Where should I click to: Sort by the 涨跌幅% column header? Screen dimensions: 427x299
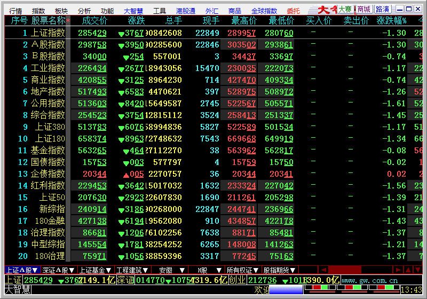coord(392,20)
